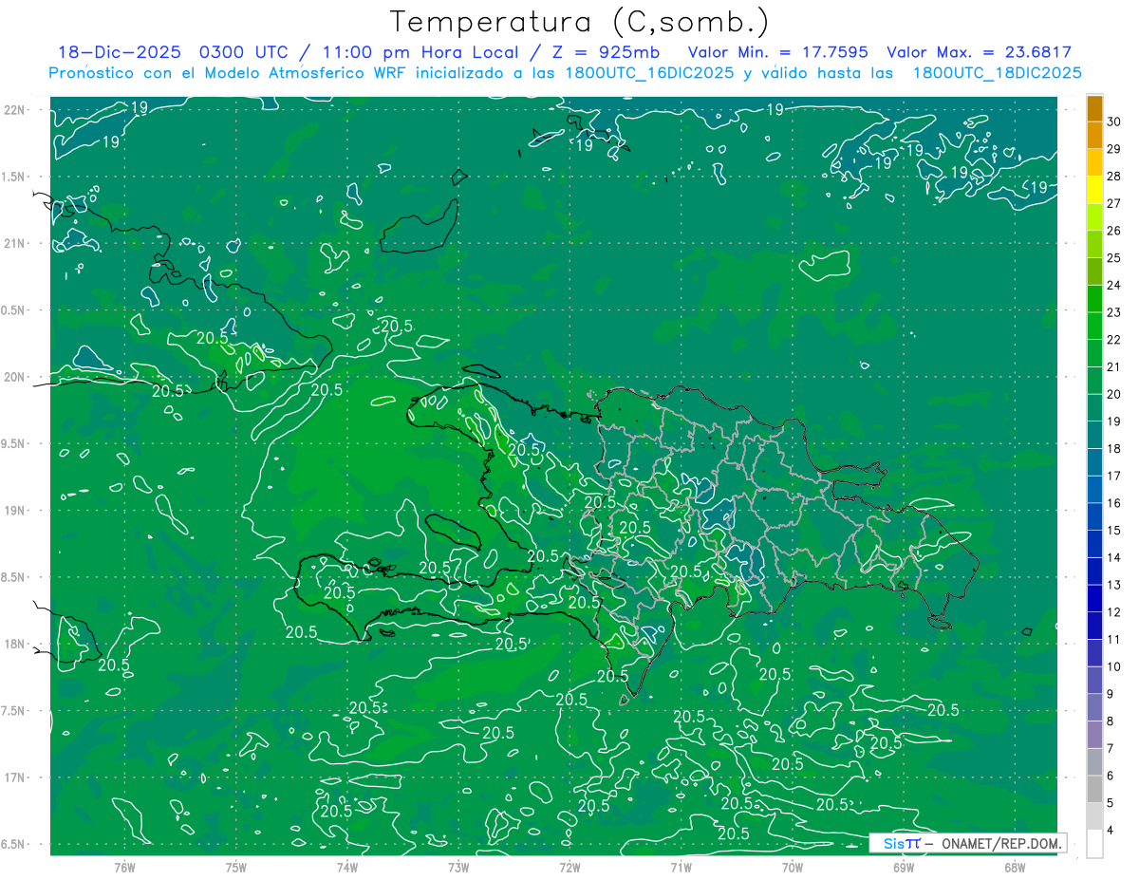The image size is (1139, 880).
Task: Pick the orange swatch between 28 and 29
Action: pos(1094,163)
